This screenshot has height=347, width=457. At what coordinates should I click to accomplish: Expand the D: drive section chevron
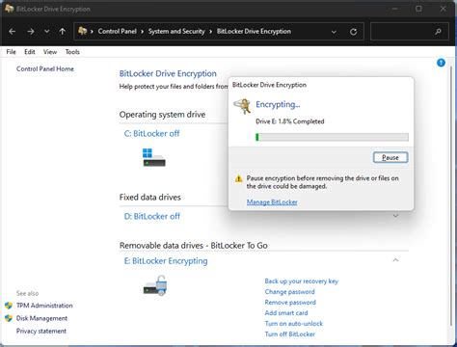[x=395, y=216]
